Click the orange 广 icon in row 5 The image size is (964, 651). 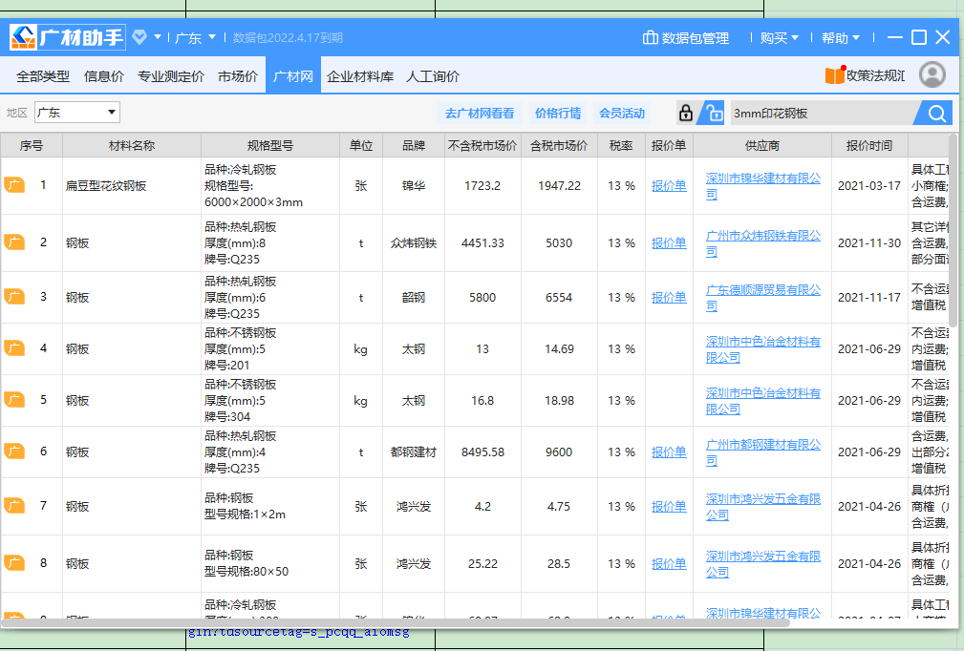point(14,400)
